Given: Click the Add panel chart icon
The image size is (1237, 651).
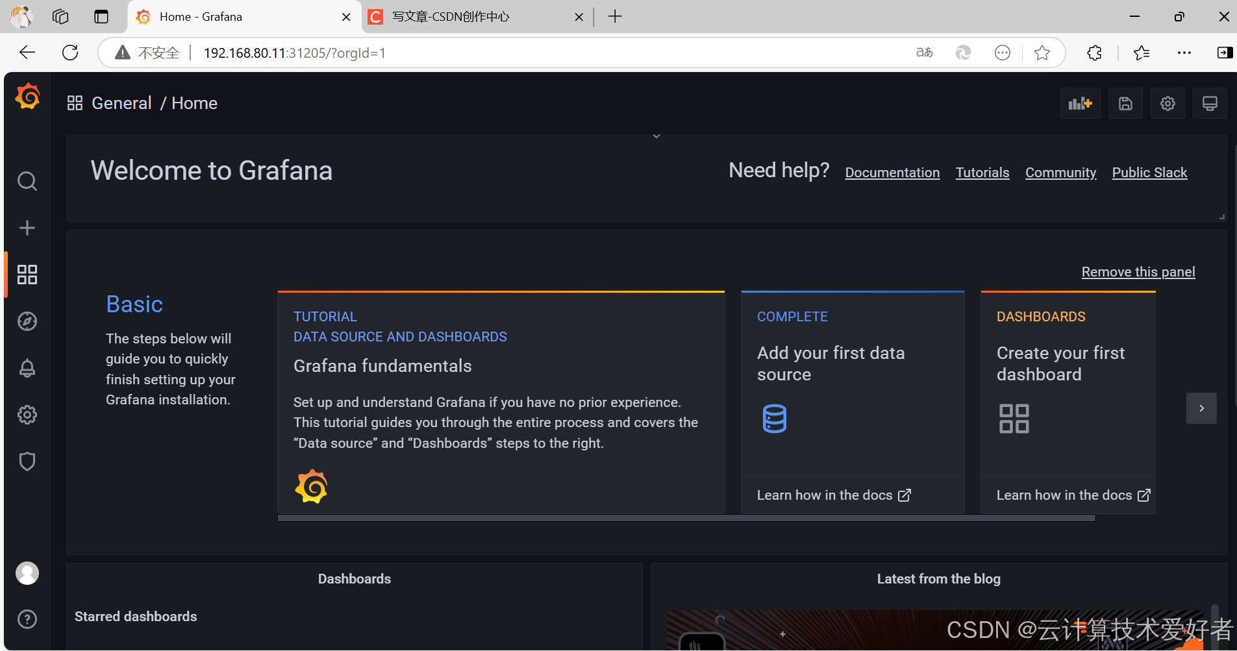Looking at the screenshot, I should [x=1081, y=103].
